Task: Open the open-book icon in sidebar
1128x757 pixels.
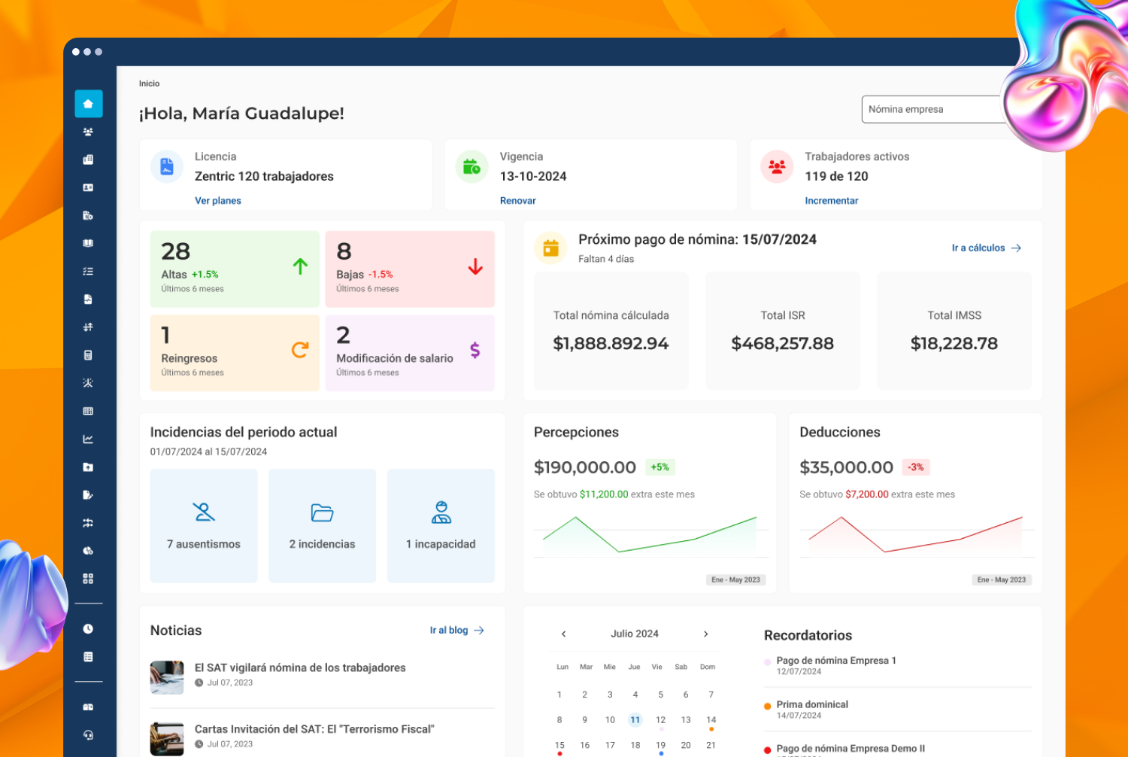Action: click(88, 244)
